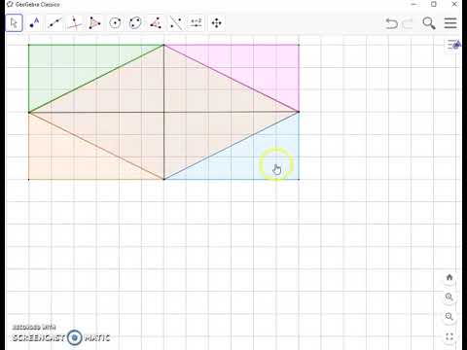Zoom in on the graphics view
The width and height of the screenshot is (467, 350).
(x=449, y=297)
